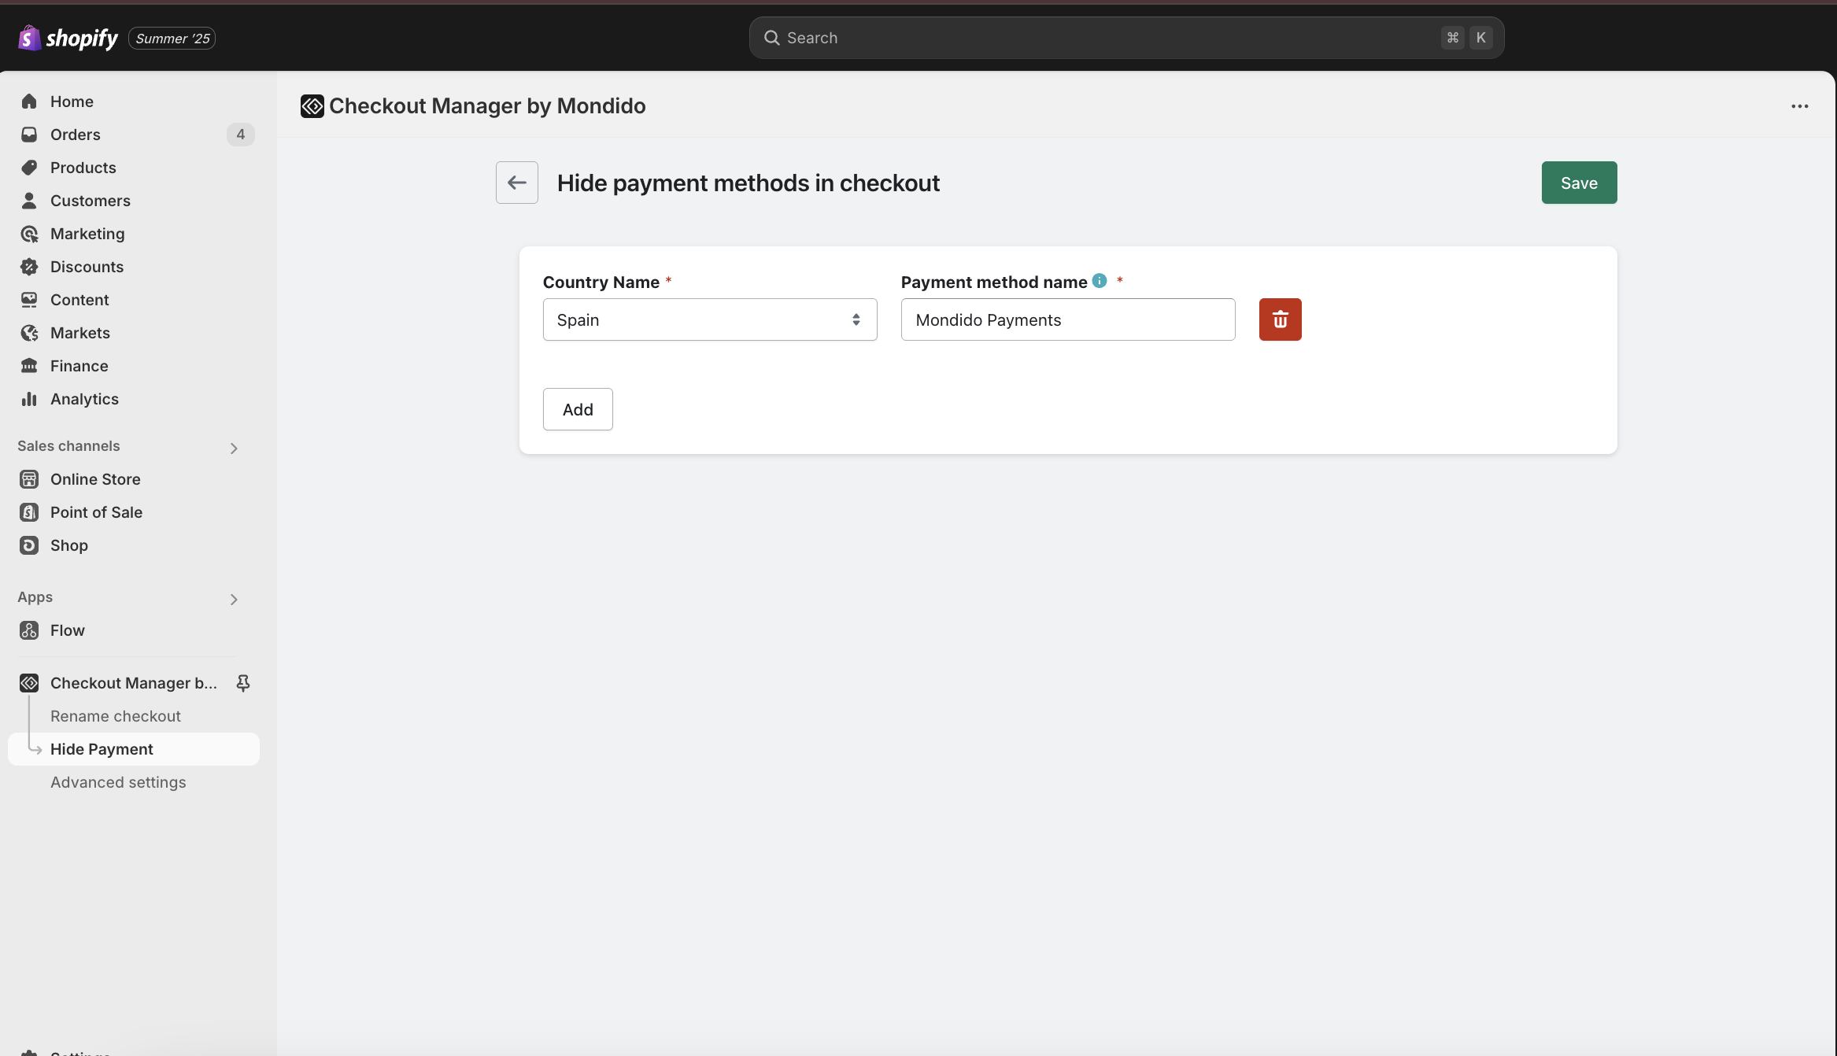The height and width of the screenshot is (1056, 1837).
Task: Click the Payment method name field
Action: pyautogui.click(x=1068, y=319)
